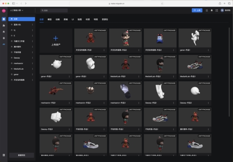Screen dimensions: 233x162
Task: Open the user avatar in the header
Action: tap(222, 10)
